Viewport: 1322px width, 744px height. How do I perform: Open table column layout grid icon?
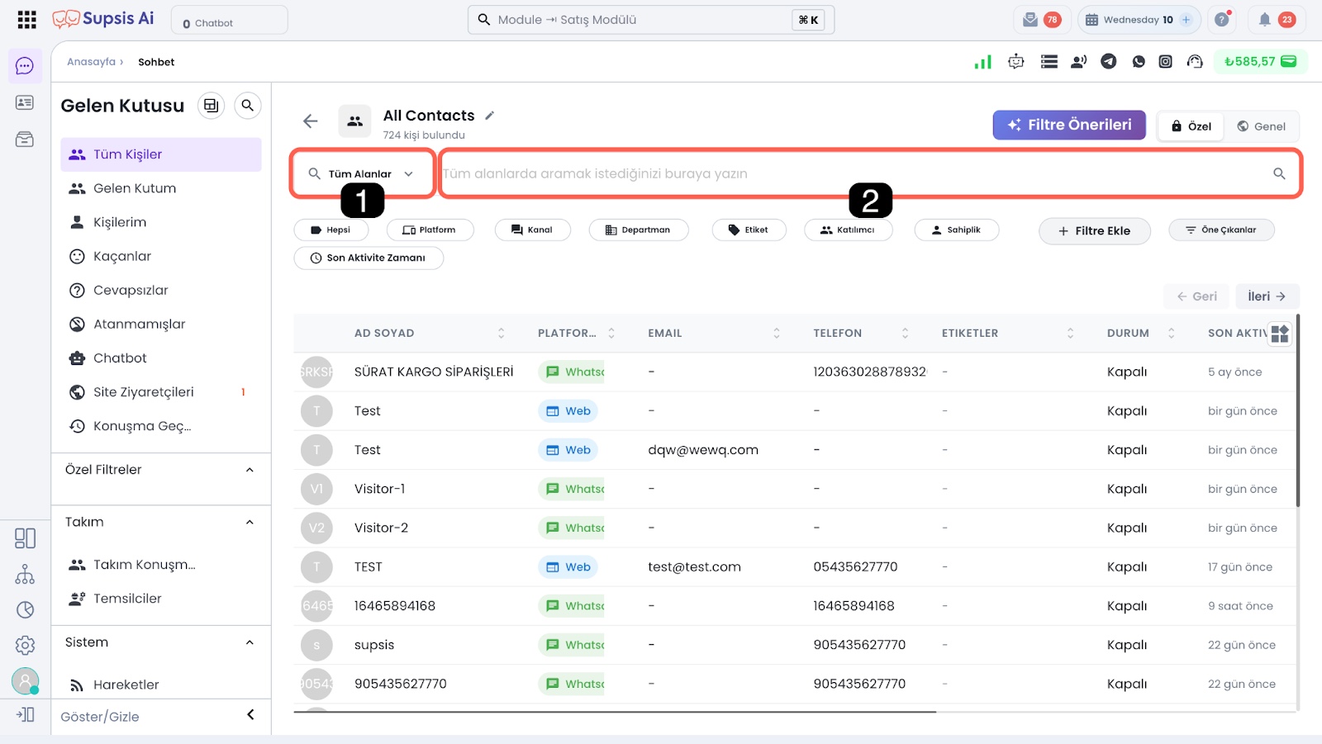[1279, 334]
